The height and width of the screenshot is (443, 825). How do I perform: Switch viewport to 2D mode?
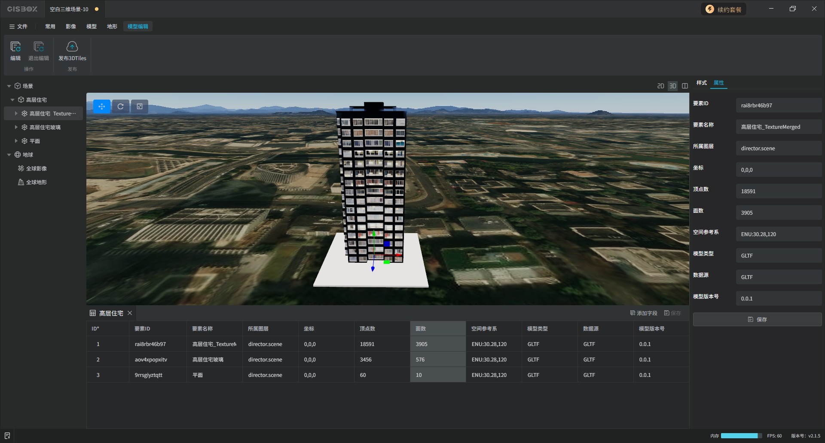[x=660, y=86]
